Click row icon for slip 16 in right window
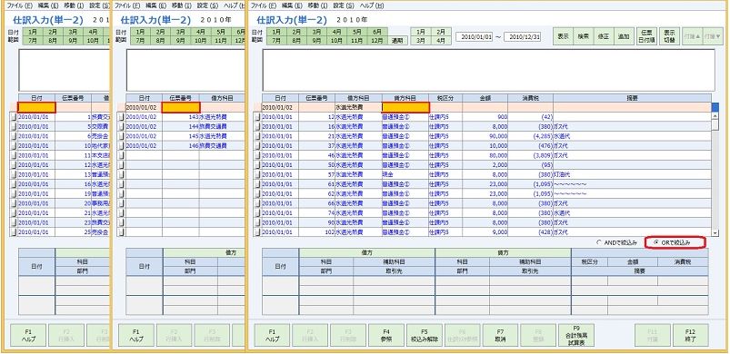The height and width of the screenshot is (354, 730). coord(257,126)
